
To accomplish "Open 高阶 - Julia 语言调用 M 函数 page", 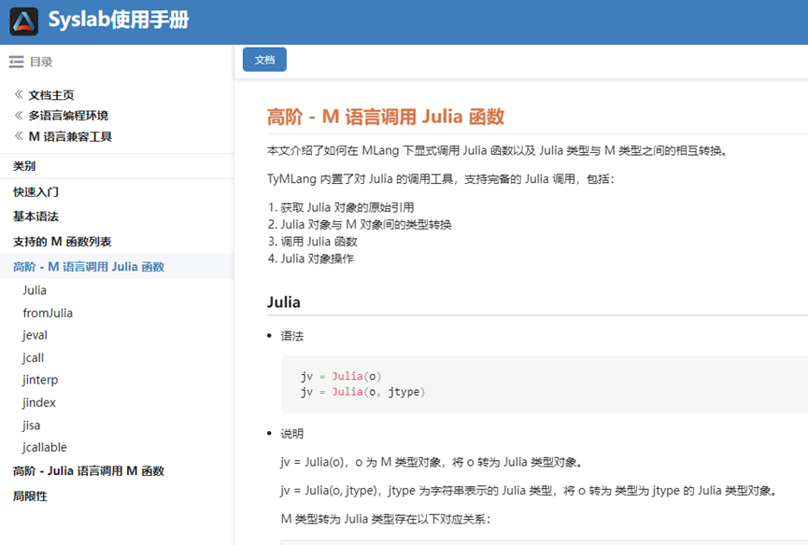I will 89,471.
